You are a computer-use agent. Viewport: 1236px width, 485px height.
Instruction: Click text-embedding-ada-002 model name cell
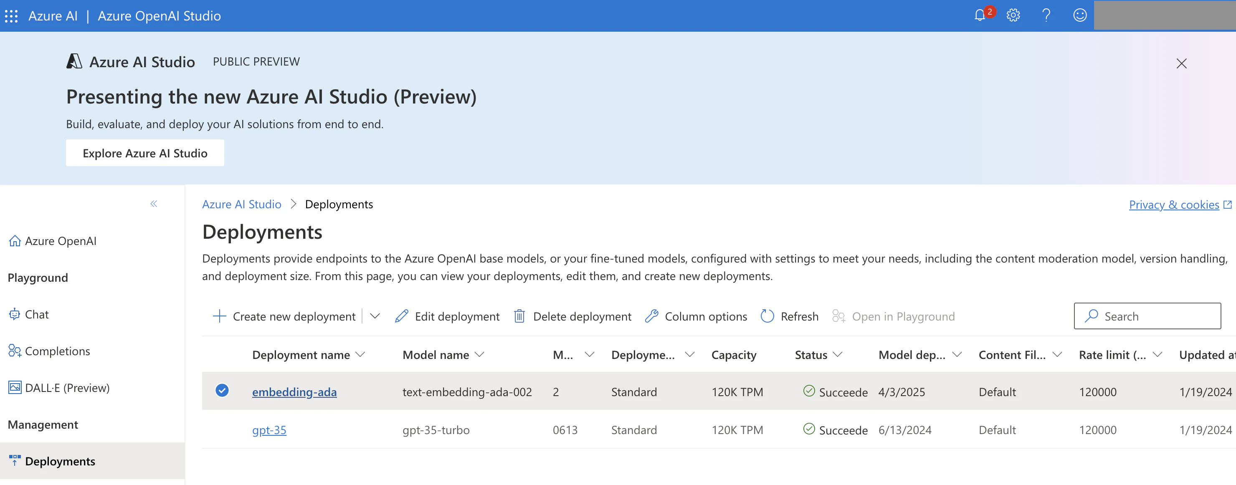click(467, 392)
